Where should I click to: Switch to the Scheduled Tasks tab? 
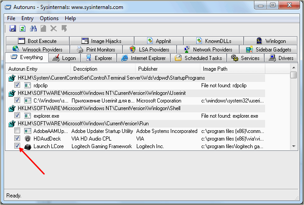pos(198,58)
